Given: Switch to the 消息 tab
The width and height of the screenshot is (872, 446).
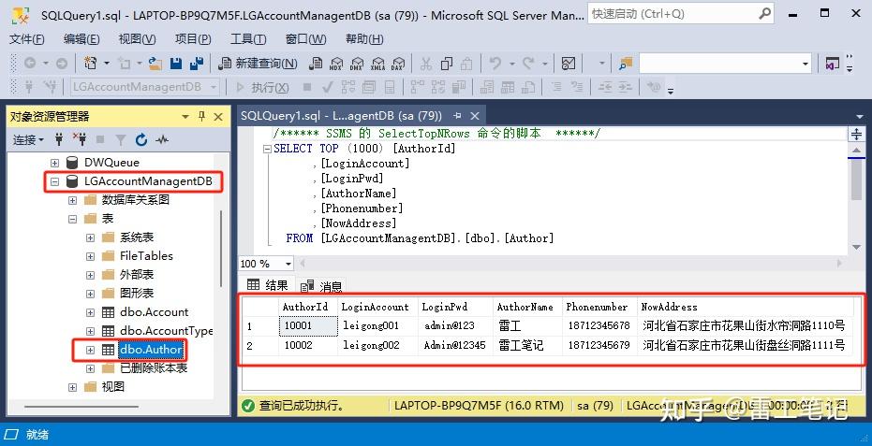Looking at the screenshot, I should pos(321,286).
